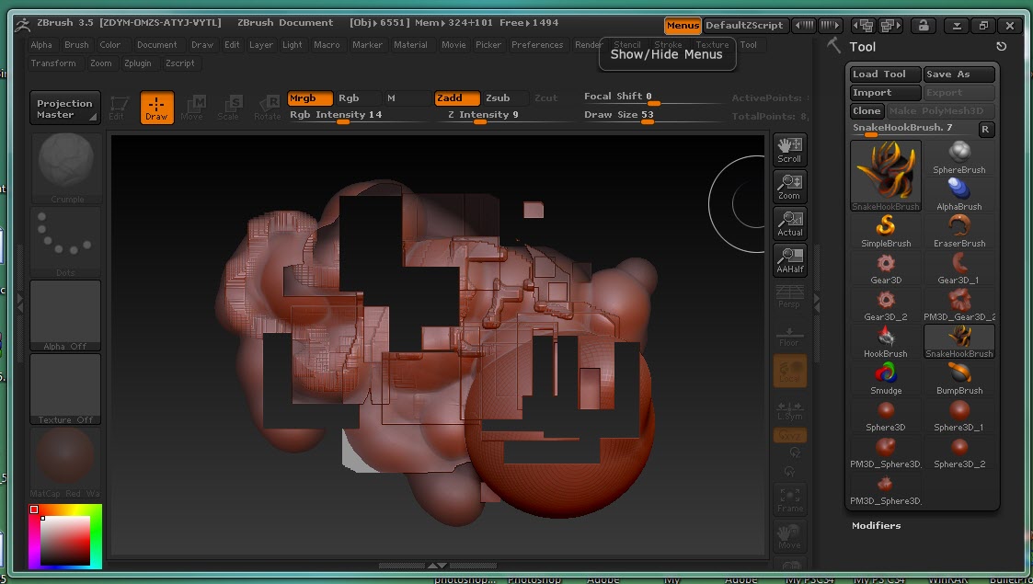Select the Crumple brush thumbnail
Viewport: 1033px width, 584px height.
[65, 168]
